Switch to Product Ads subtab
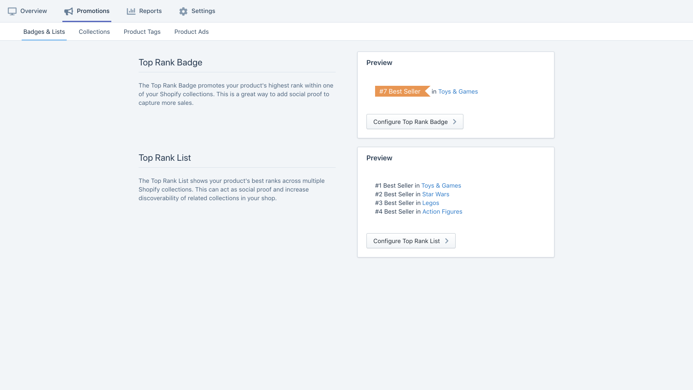693x390 pixels. 191,32
